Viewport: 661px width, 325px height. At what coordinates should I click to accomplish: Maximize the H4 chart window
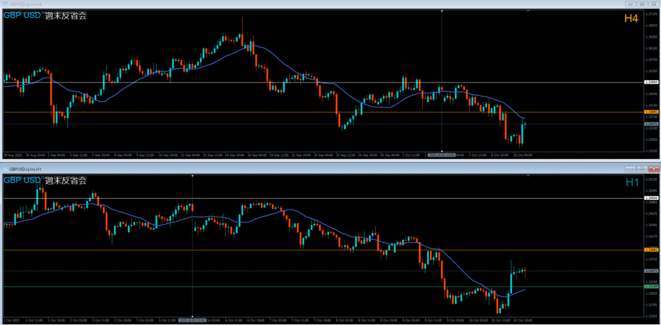(642, 5)
